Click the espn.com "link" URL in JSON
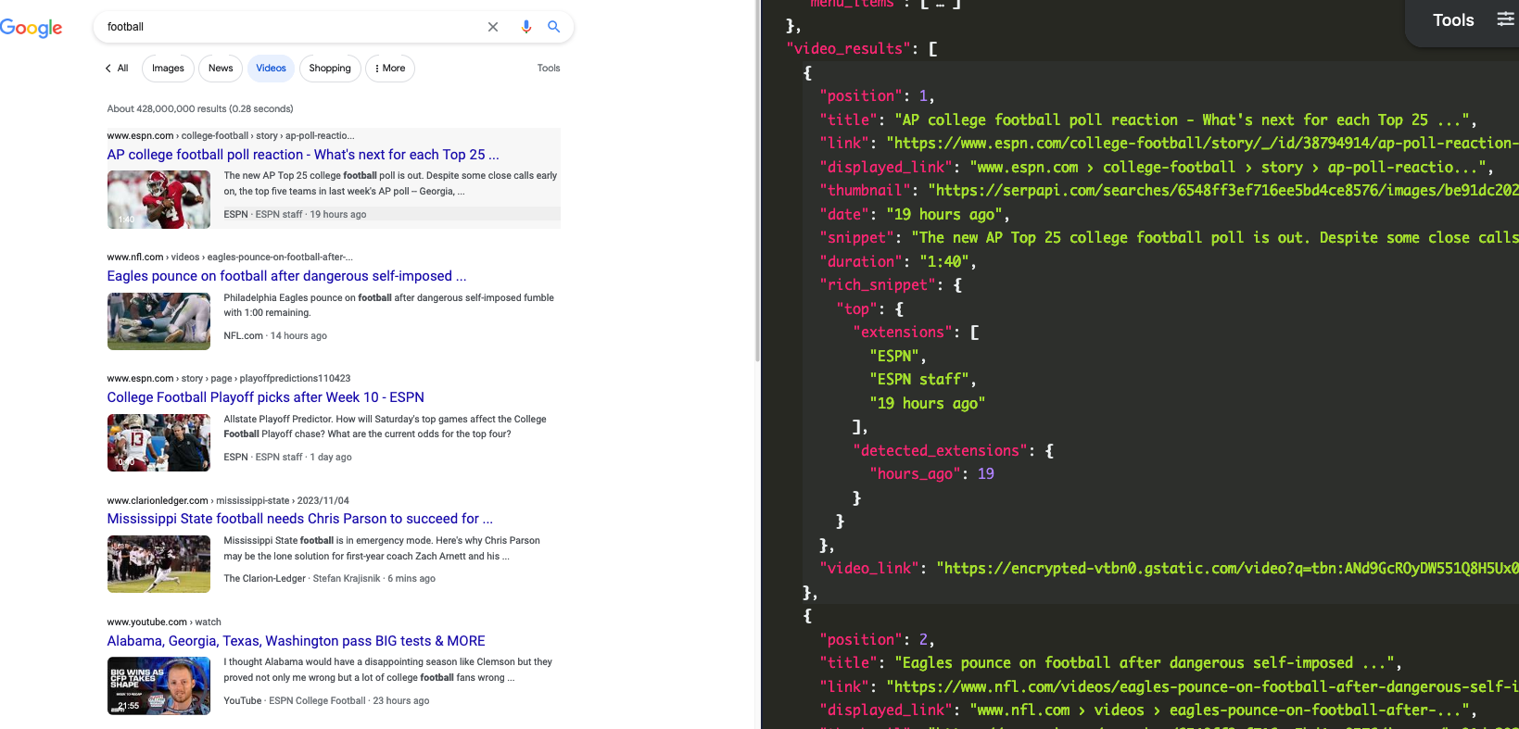 point(1202,144)
